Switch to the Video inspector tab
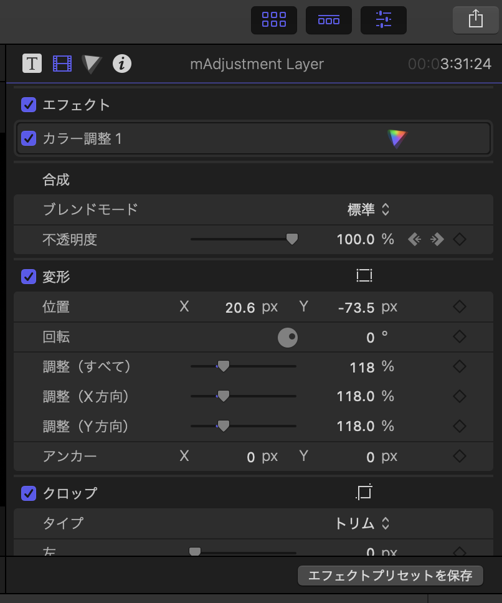 coord(62,64)
